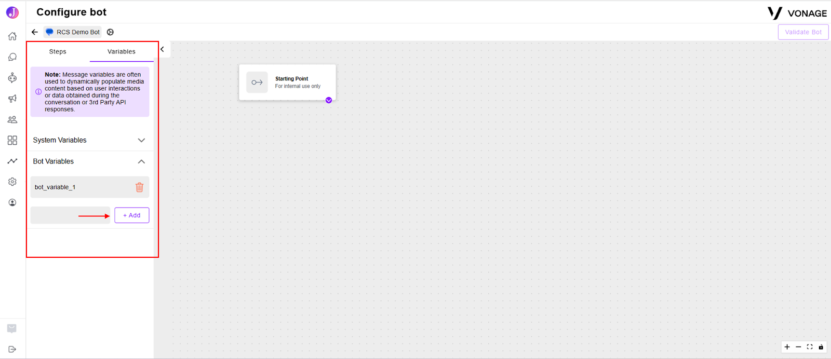Click the + Add button
The width and height of the screenshot is (831, 359).
tap(132, 215)
